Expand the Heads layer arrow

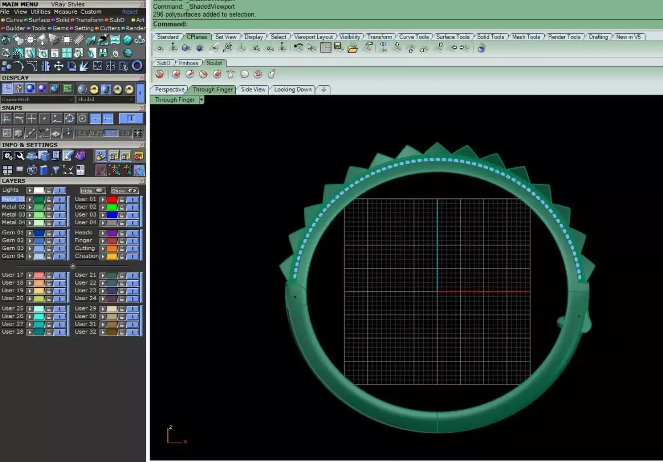click(x=103, y=233)
